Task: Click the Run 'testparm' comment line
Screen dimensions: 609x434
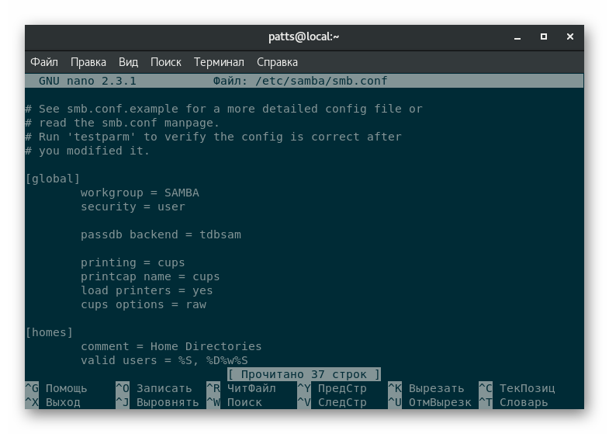Action: point(213,137)
